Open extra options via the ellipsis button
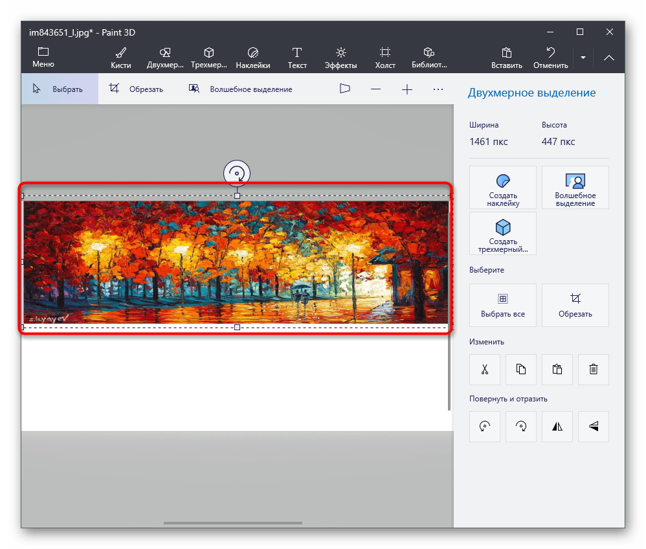Image resolution: width=646 pixels, height=549 pixels. (438, 89)
